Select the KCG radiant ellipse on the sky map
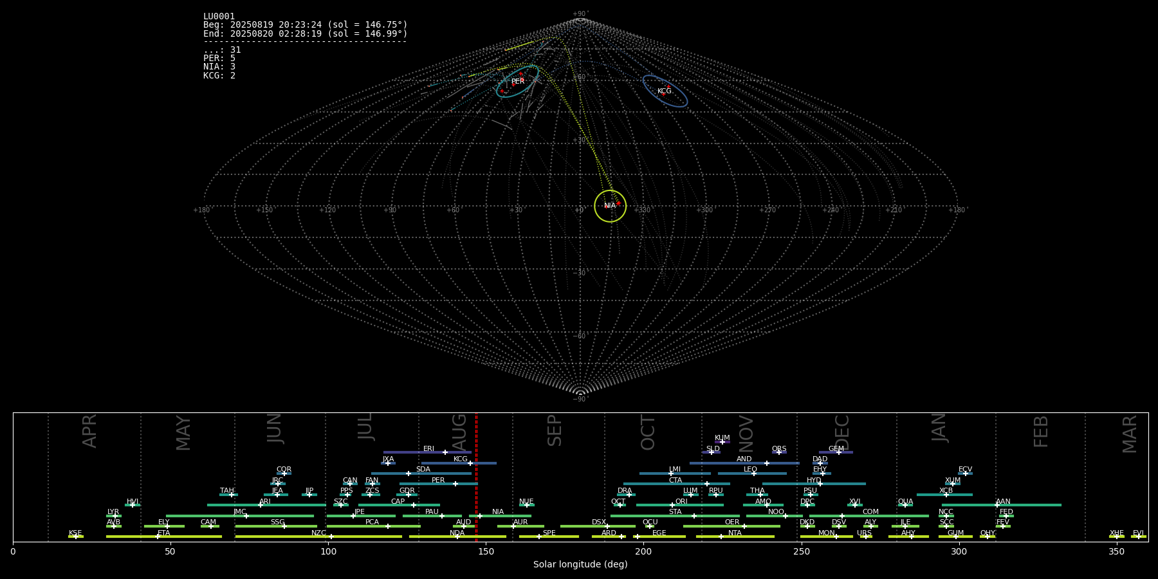The width and height of the screenshot is (1158, 579). 665,91
